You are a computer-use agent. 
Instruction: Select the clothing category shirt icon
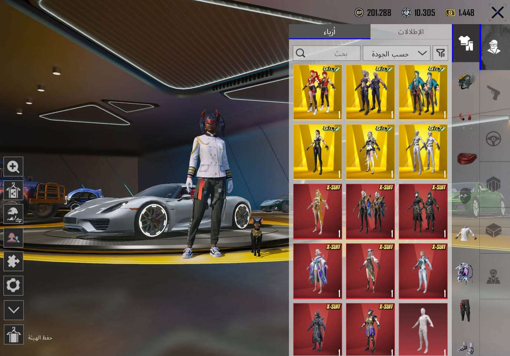click(465, 43)
